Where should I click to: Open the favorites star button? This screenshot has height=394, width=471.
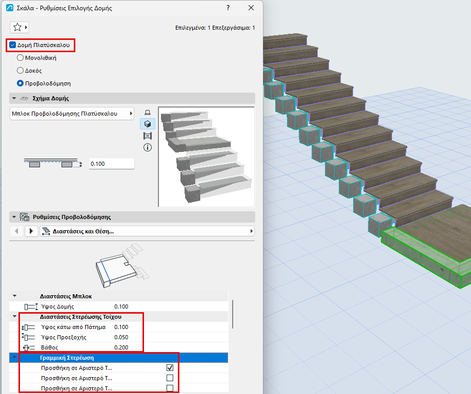click(19, 27)
